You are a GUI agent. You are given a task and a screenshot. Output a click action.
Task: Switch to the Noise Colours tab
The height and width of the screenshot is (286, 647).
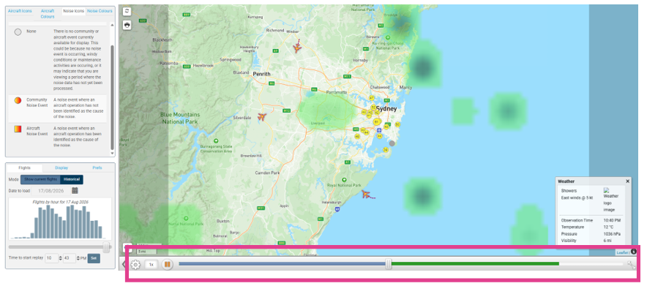99,11
